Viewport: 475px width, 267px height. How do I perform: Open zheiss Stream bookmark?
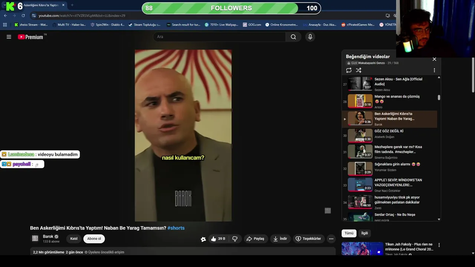tap(31, 25)
